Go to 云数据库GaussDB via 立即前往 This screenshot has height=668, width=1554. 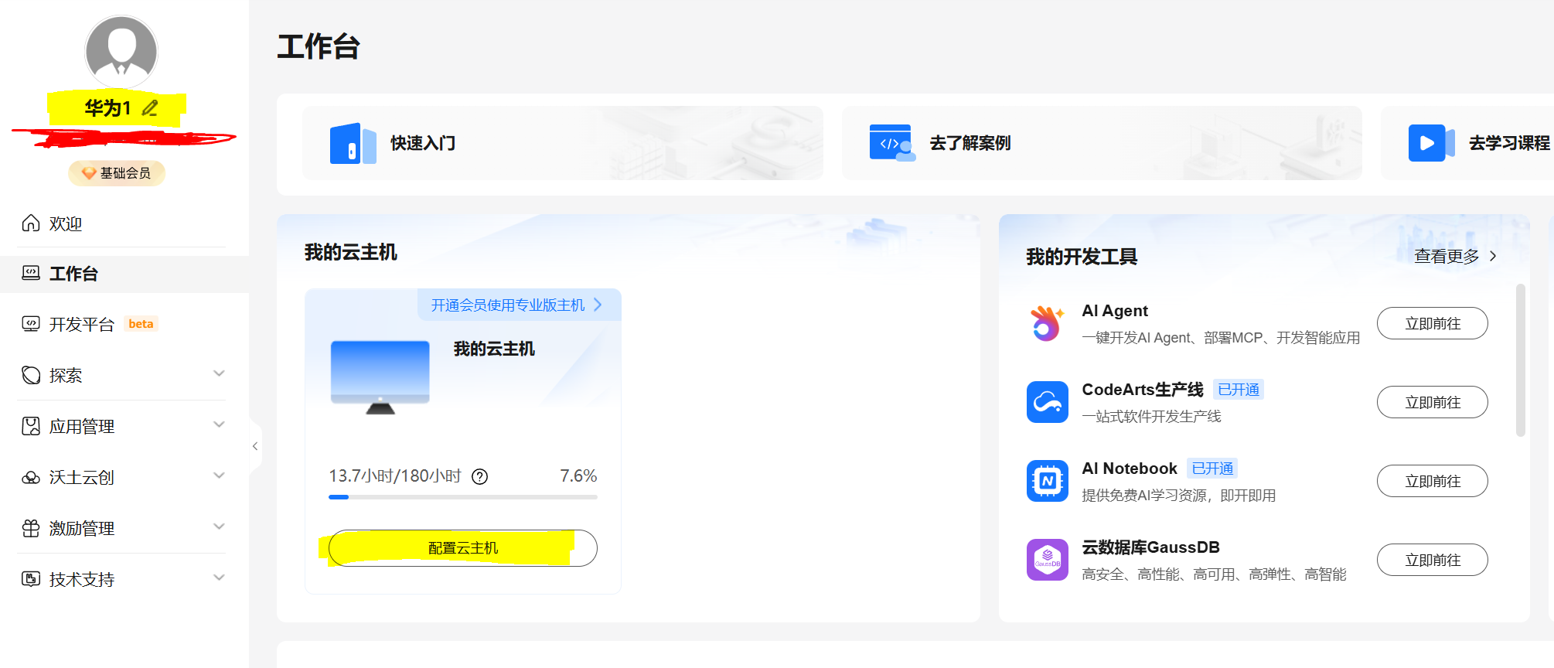1433,560
